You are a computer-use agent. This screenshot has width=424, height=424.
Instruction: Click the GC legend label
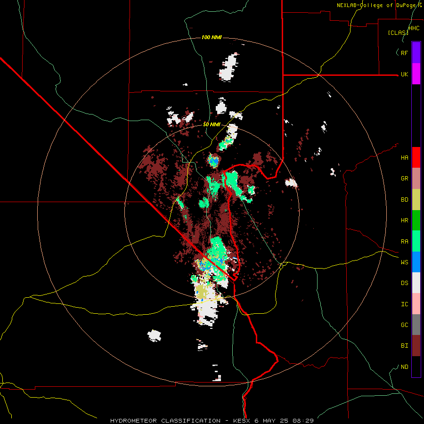[404, 325]
